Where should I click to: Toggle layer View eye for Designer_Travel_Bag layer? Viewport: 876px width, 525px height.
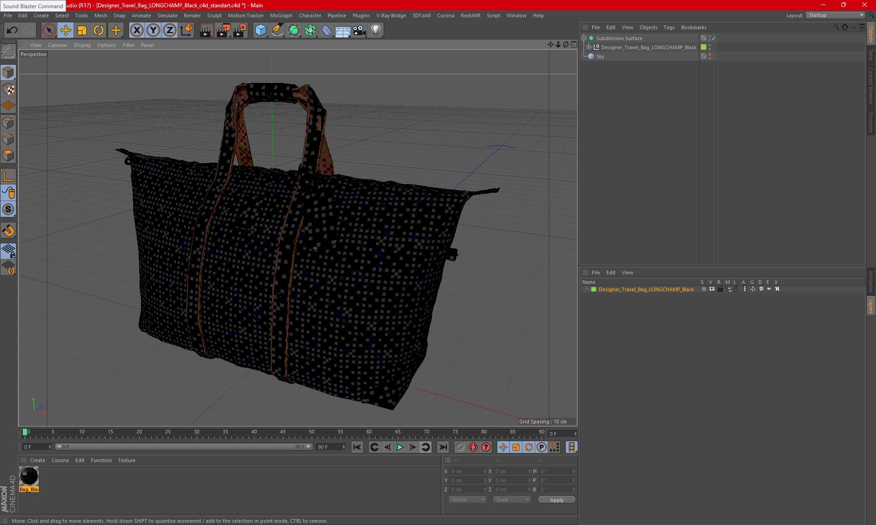712,289
